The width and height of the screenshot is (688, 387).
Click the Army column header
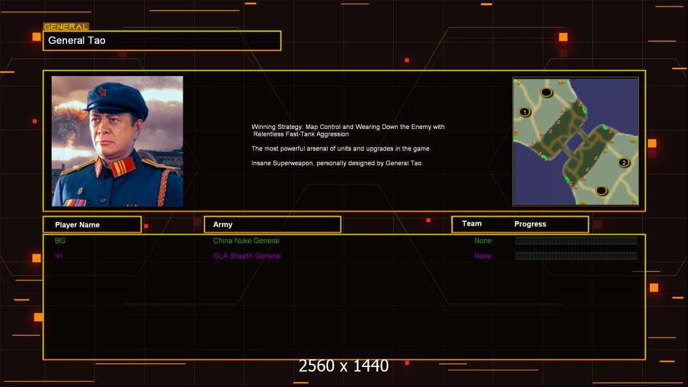point(272,224)
